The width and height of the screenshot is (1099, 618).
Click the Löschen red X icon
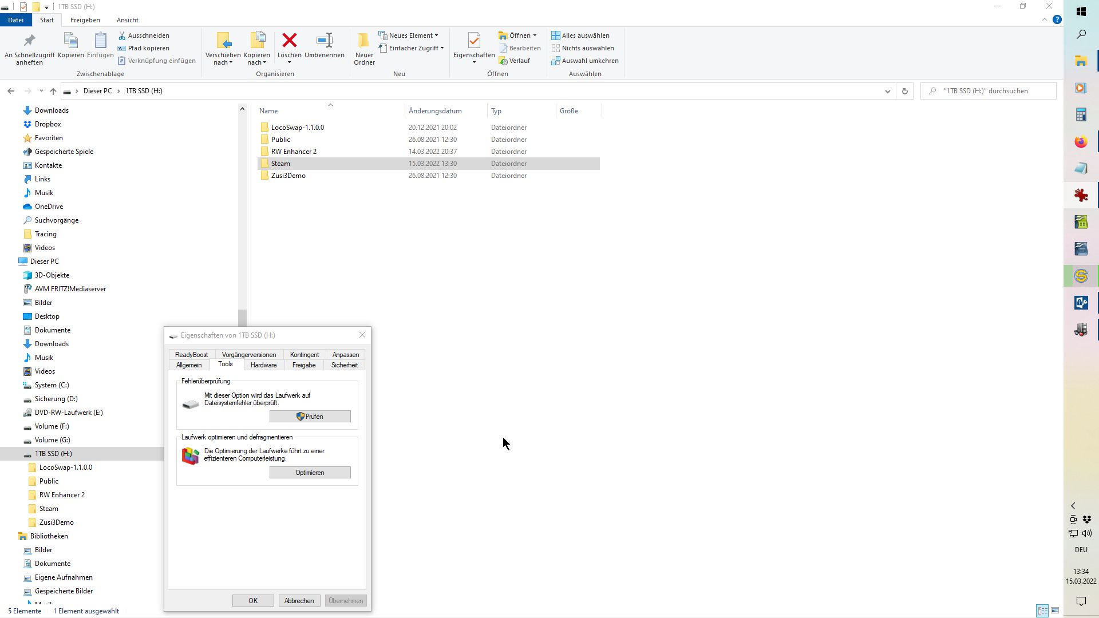tap(289, 41)
